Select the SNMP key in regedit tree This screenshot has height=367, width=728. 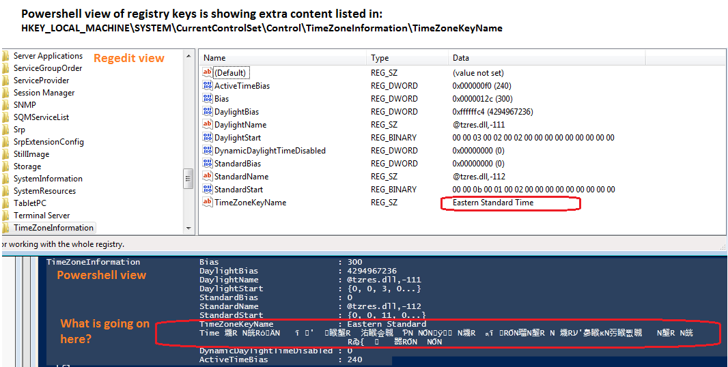click(x=25, y=105)
